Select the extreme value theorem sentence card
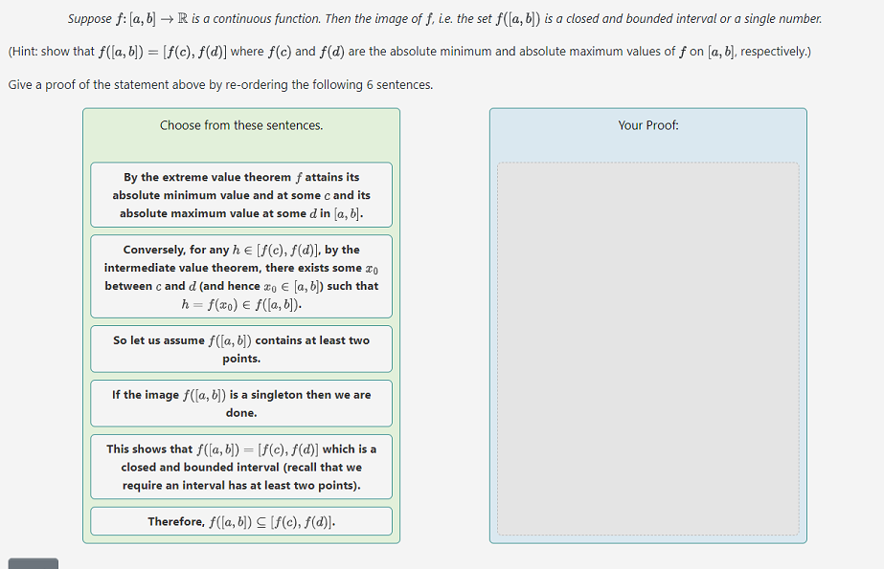Viewport: 884px width, 569px height. (240, 194)
